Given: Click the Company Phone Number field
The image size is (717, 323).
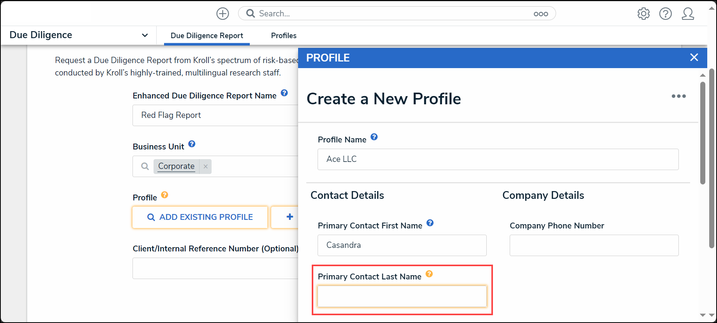Looking at the screenshot, I should tap(594, 245).
